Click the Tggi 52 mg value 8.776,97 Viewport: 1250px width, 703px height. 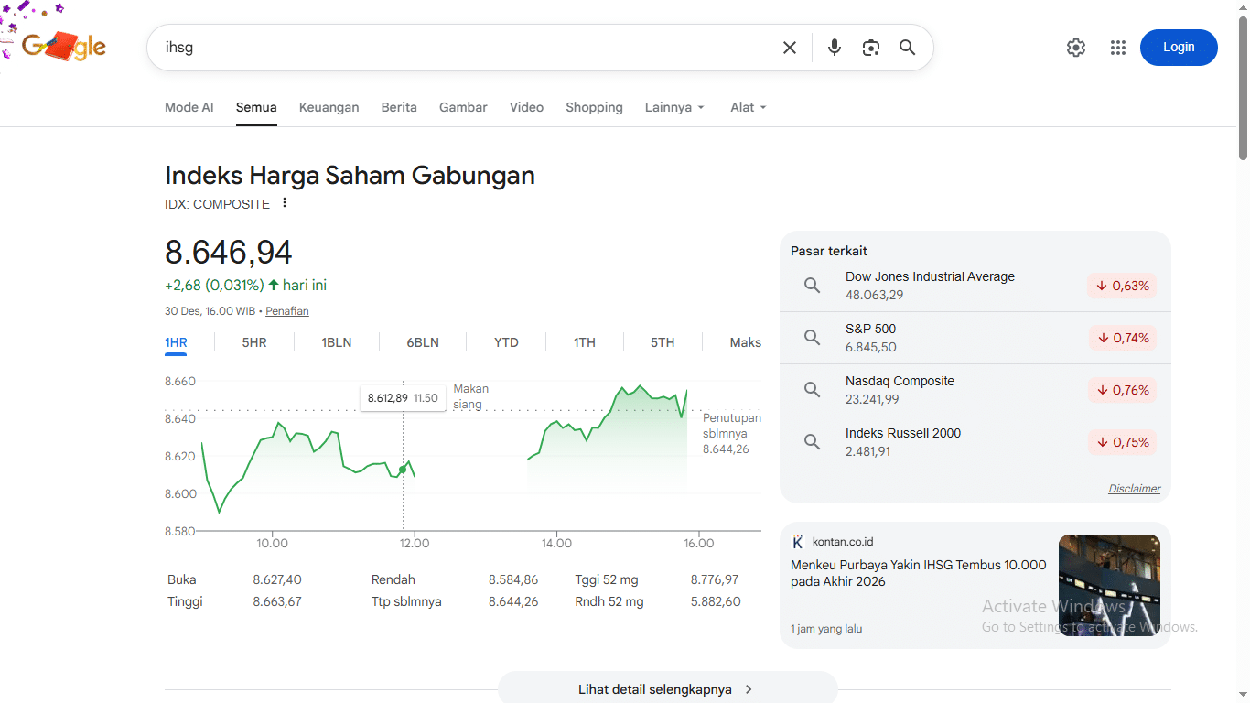715,579
